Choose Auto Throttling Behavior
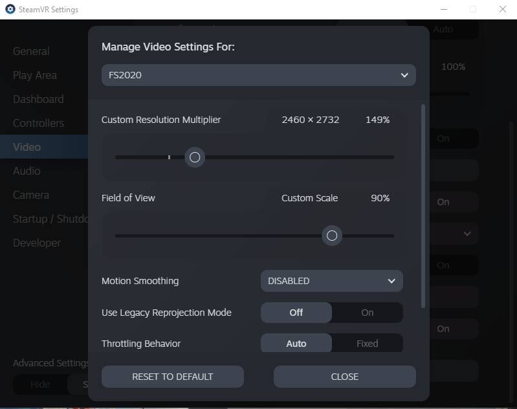The image size is (517, 409). pos(296,343)
